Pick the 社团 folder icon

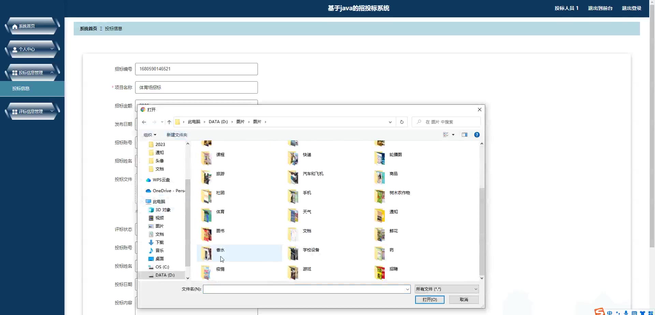click(206, 196)
